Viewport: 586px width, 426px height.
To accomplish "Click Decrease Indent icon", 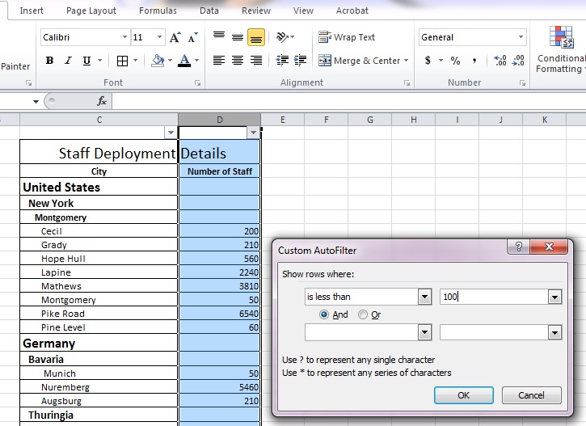I will pos(282,60).
